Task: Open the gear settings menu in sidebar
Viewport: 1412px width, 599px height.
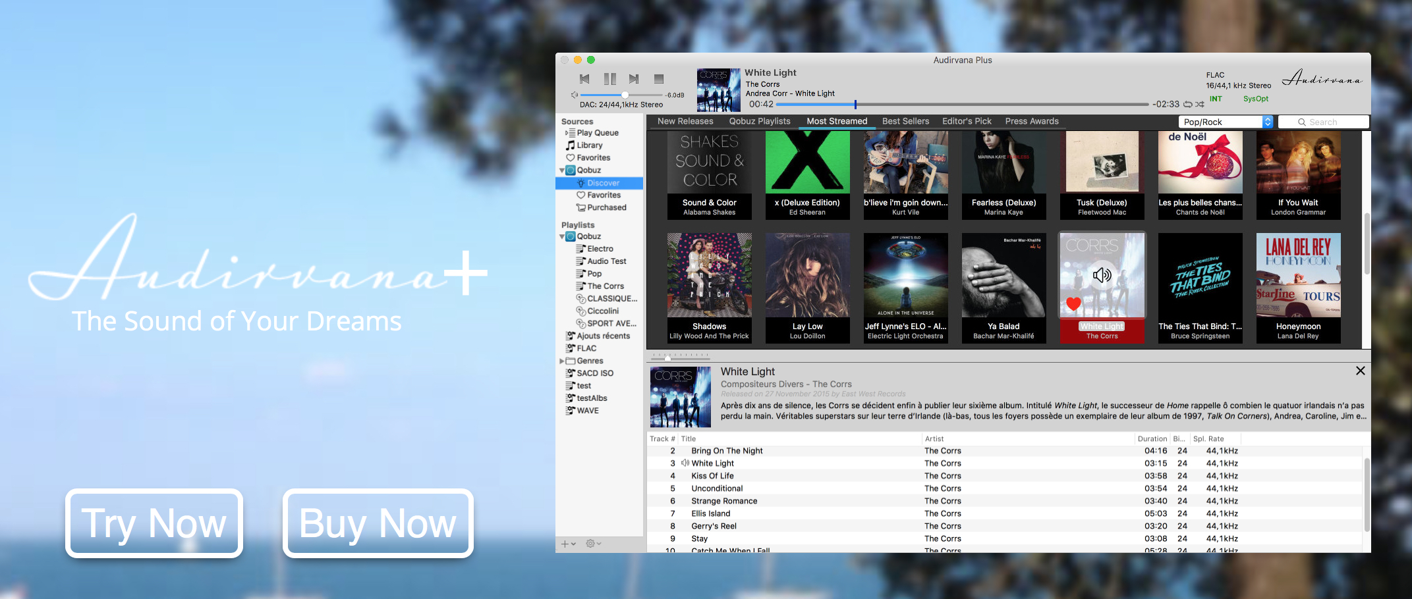Action: click(592, 544)
